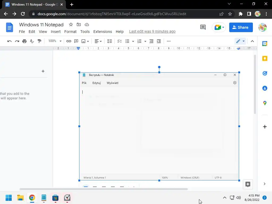Click the blue Share button
Image resolution: width=272 pixels, height=204 pixels.
(x=241, y=27)
